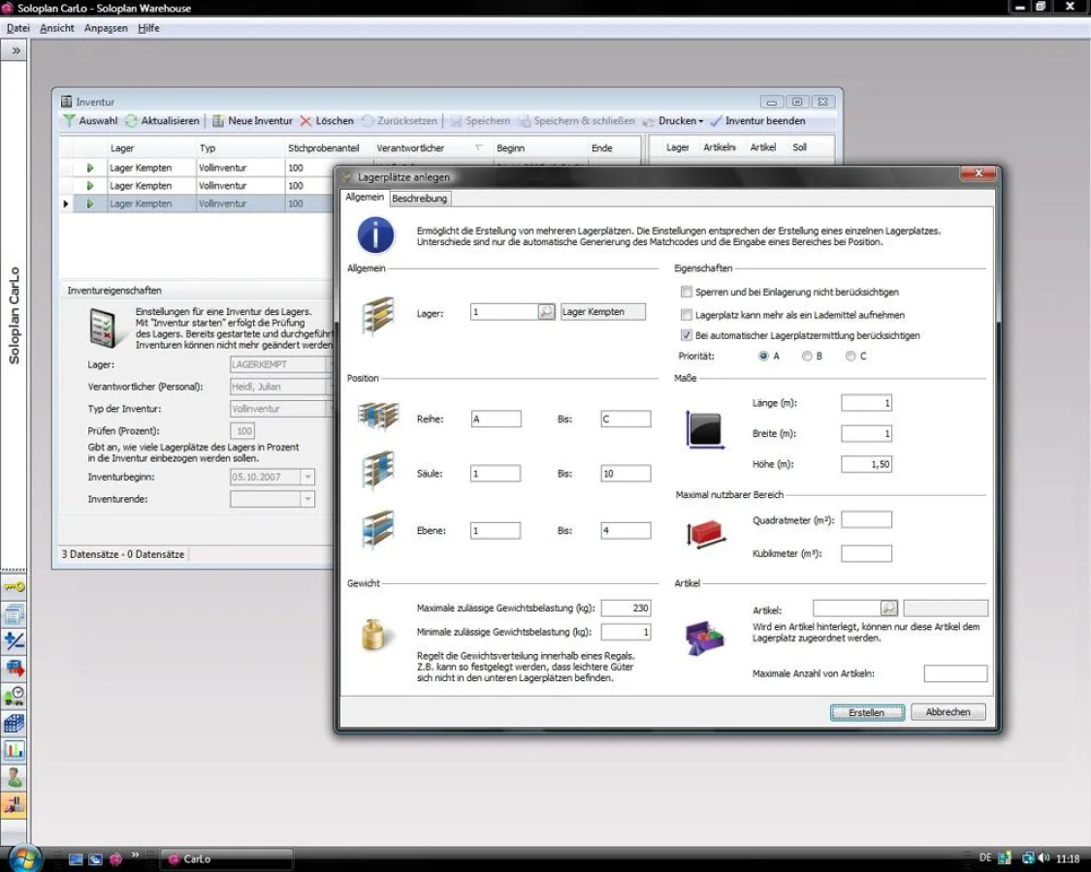Expand the Inventurende date dropdown
The image size is (1091, 872).
click(x=307, y=499)
